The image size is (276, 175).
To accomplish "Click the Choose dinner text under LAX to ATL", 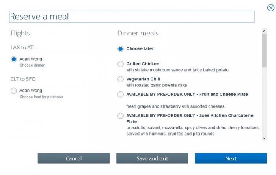I will click(x=32, y=65).
